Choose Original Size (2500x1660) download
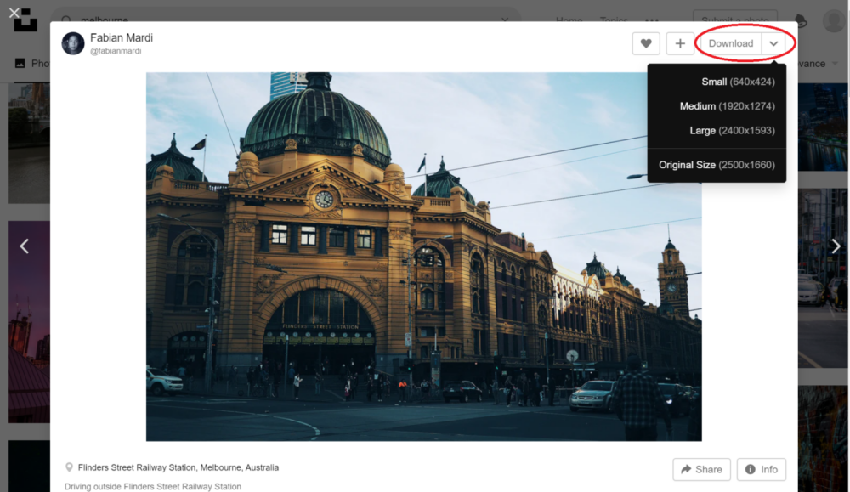 pyautogui.click(x=717, y=165)
